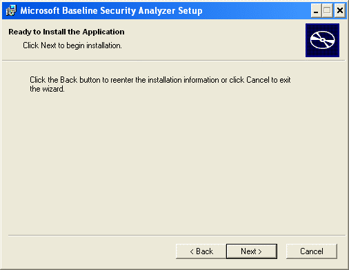Click the Ready to Install the Application heading
This screenshot has height=270, width=349.
coord(66,32)
